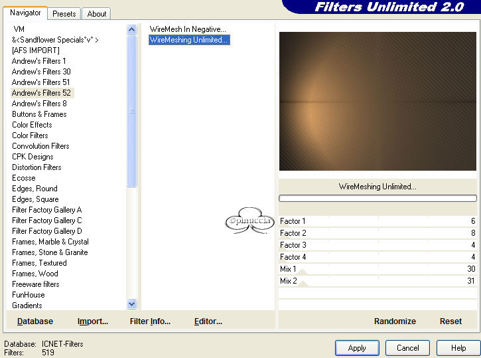The width and height of the screenshot is (481, 358).
Task: Click the ICNET-Filters database label
Action: coord(62,344)
